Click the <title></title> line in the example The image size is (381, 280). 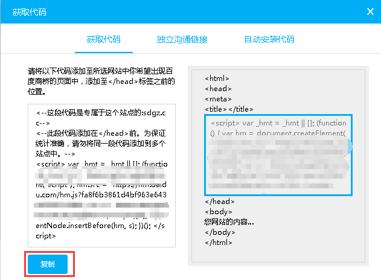click(229, 109)
